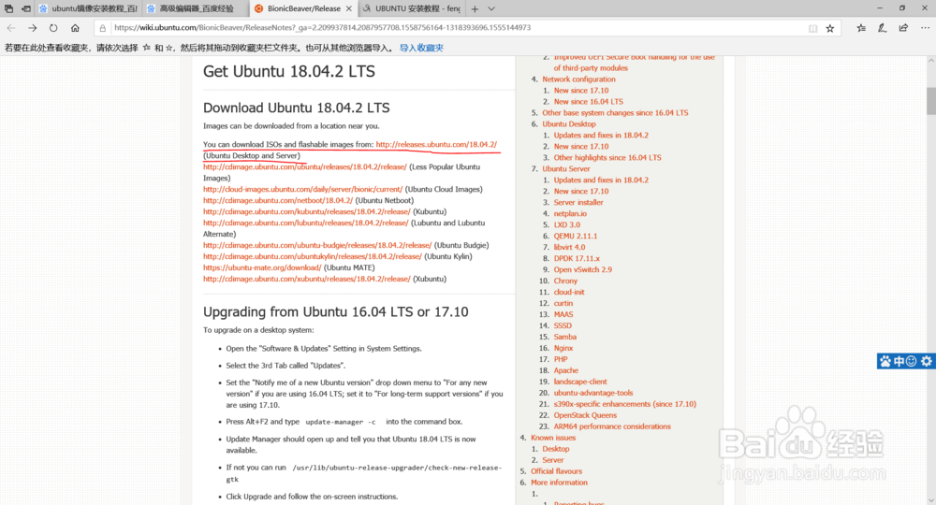Click Official flavours contents link

click(x=556, y=471)
